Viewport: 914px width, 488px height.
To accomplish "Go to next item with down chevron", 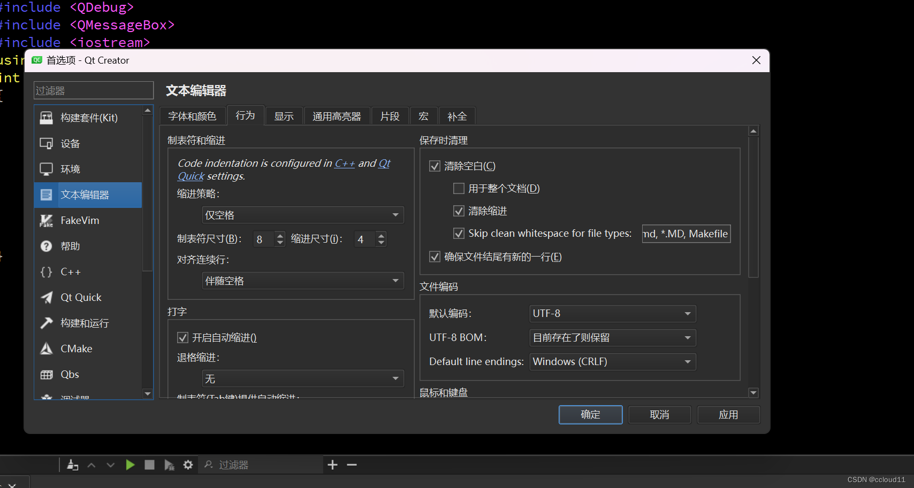I will (111, 465).
